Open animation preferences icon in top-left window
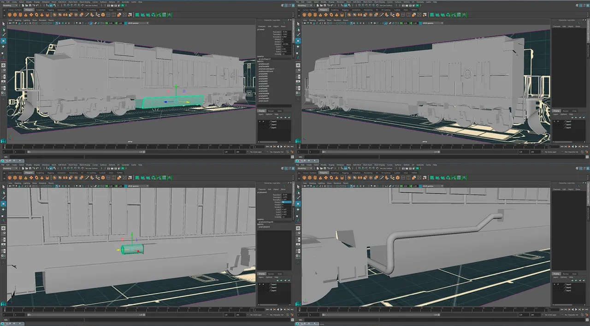 pos(292,152)
